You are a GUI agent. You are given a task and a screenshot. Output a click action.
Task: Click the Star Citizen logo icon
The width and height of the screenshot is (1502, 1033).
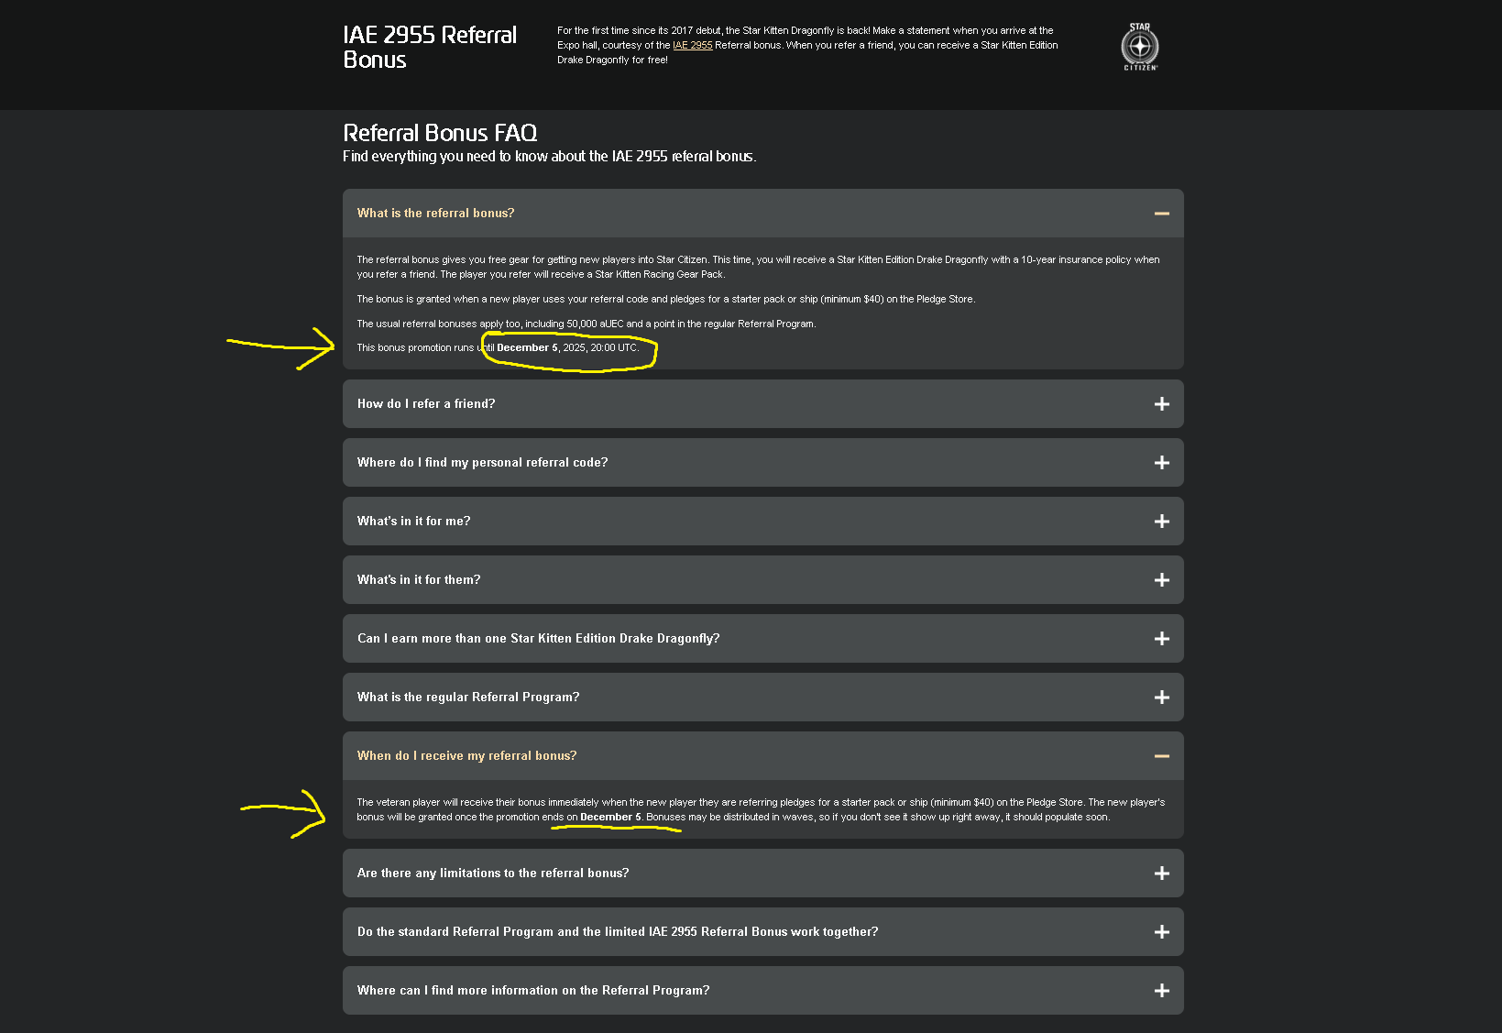[x=1140, y=47]
